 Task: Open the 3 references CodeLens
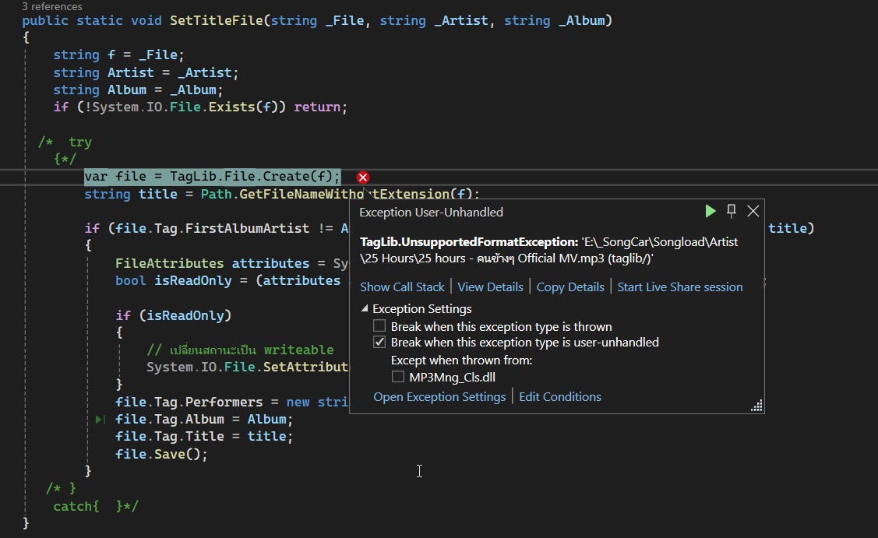pos(51,7)
